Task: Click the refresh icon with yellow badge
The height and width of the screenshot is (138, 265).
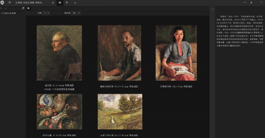Action: (x=23, y=8)
